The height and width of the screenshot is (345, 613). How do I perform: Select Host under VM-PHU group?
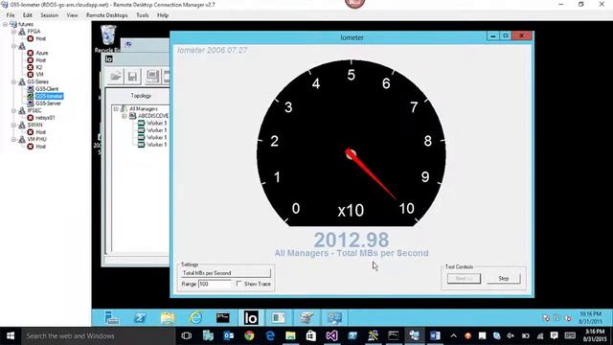(x=40, y=147)
